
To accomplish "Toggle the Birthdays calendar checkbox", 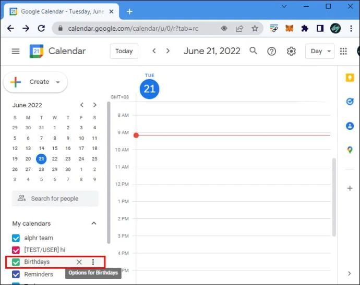I will pyautogui.click(x=16, y=262).
